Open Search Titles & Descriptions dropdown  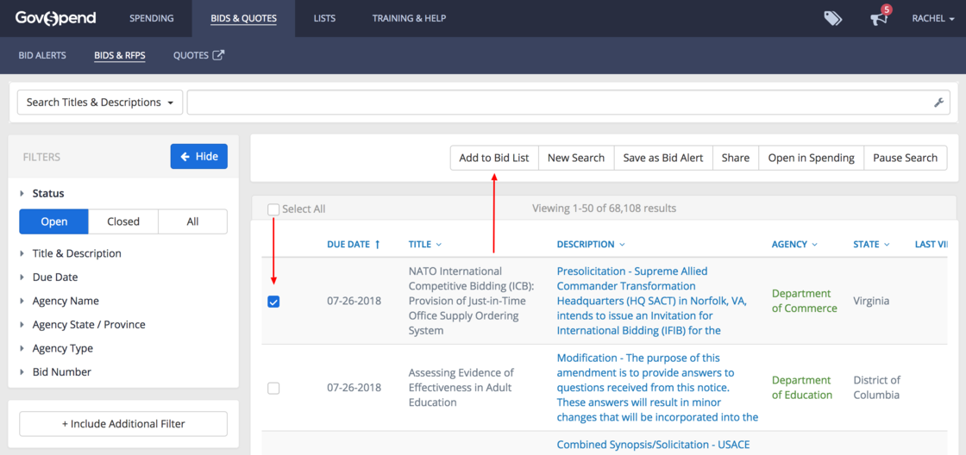(x=100, y=103)
